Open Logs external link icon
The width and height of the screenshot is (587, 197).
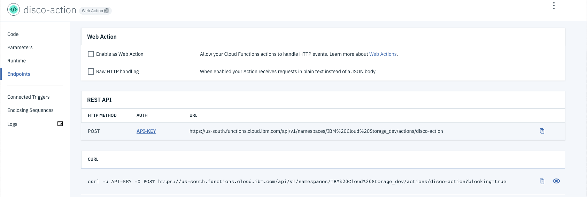coord(60,124)
